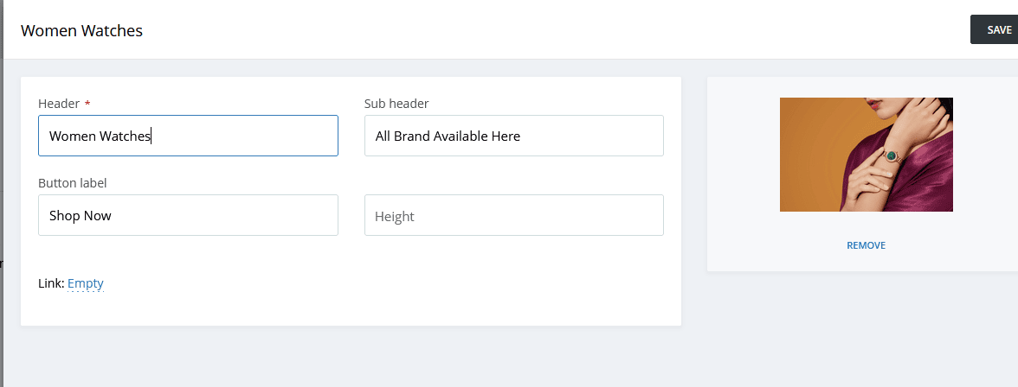This screenshot has height=387, width=1018.
Task: Click 'All Brand Available Here' text
Action: point(448,136)
